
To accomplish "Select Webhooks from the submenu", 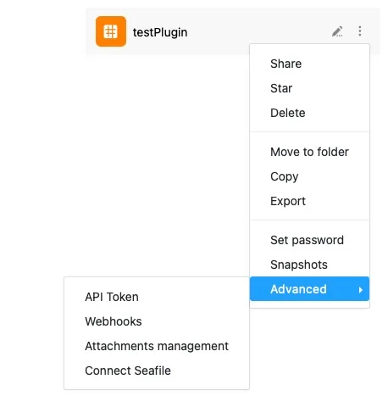I will (157, 321).
